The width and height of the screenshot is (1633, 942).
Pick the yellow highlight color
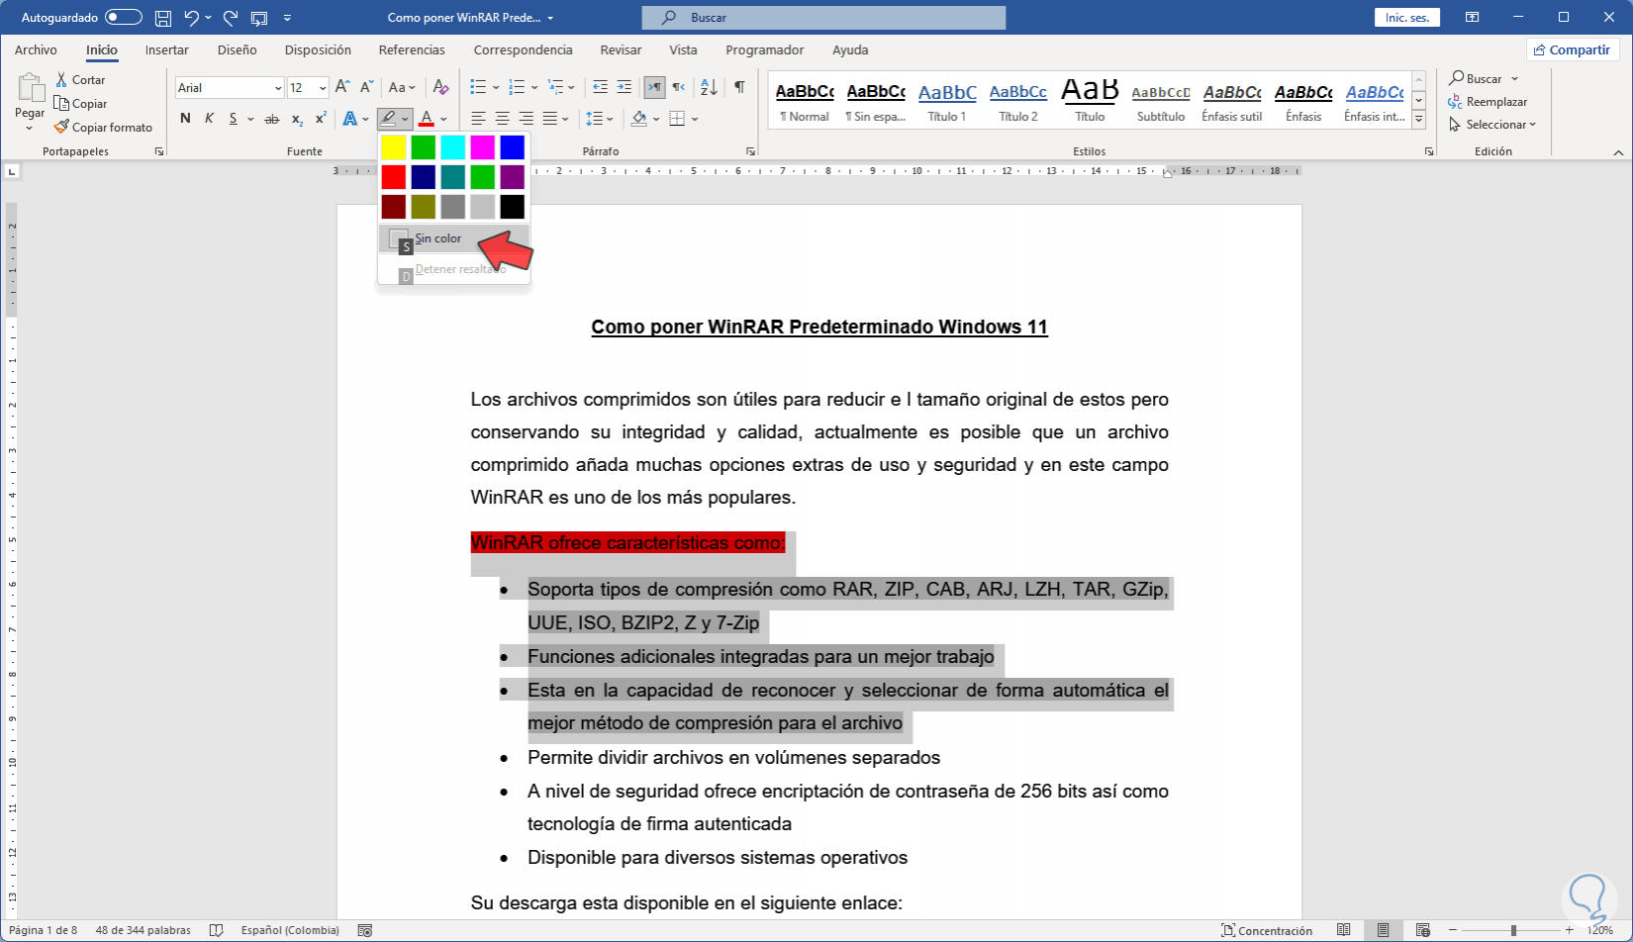pos(394,147)
